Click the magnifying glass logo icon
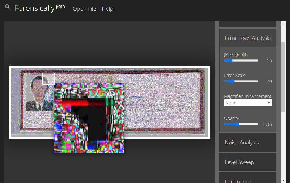The width and height of the screenshot is (290, 183). click(x=8, y=7)
